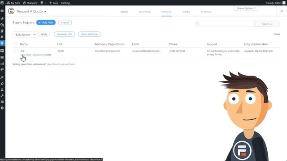Sort by the Last column header
287x161 pixels.
(60, 44)
